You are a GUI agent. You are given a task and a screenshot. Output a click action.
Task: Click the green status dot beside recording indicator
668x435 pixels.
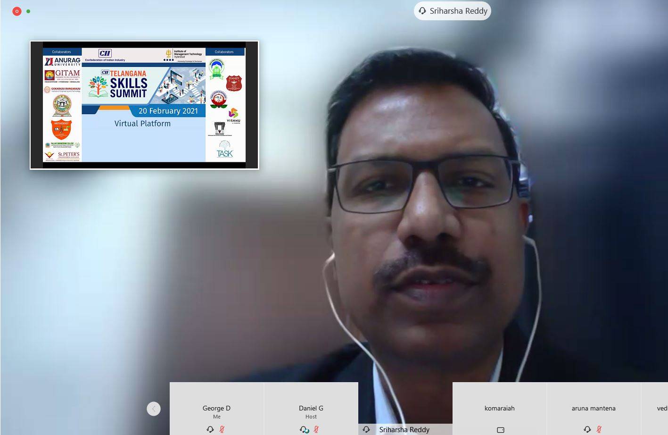[x=28, y=11]
